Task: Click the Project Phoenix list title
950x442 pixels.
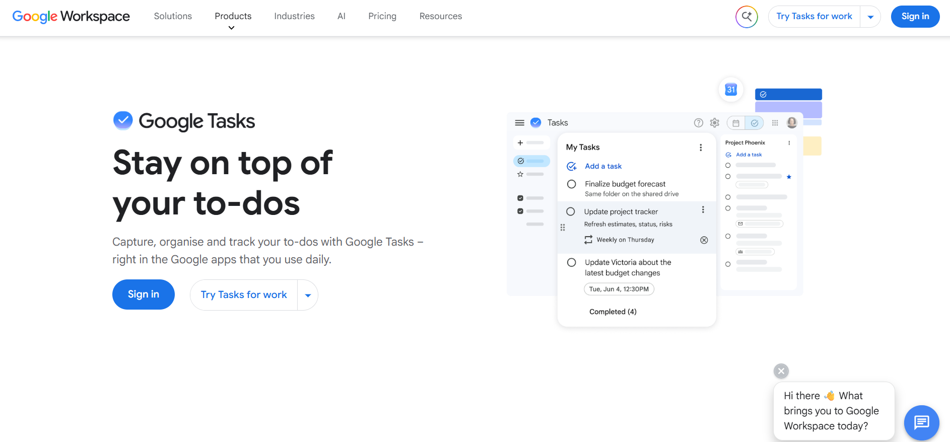Action: pyautogui.click(x=745, y=142)
